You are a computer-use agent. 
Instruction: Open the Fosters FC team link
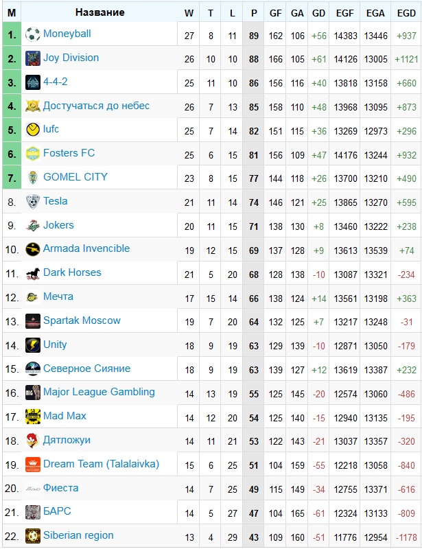pos(69,153)
